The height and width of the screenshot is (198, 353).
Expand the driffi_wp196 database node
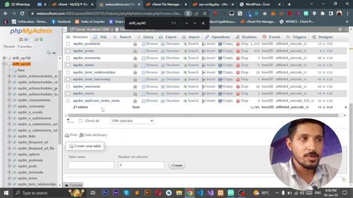(4, 58)
